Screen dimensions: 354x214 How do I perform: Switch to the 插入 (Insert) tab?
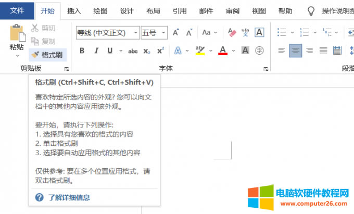(x=74, y=11)
